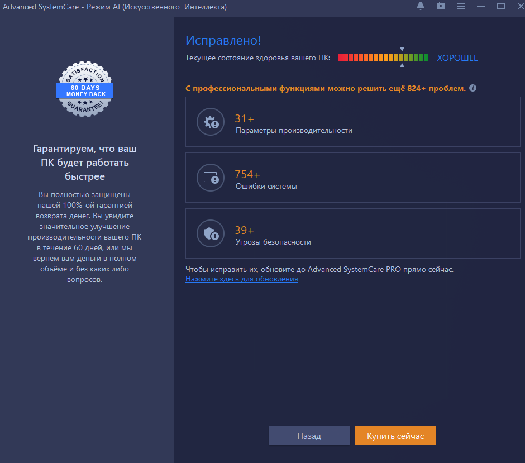The height and width of the screenshot is (463, 525).
Task: Click the system errors monitor icon
Action: (211, 178)
